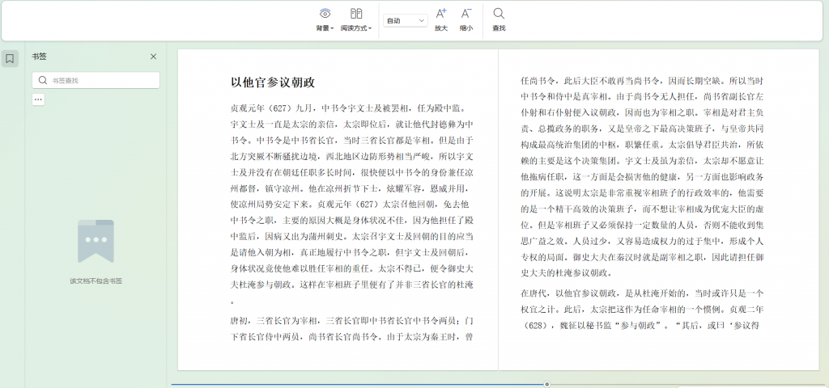
Task: Click the 阅读方式 book icon
Action: [356, 14]
